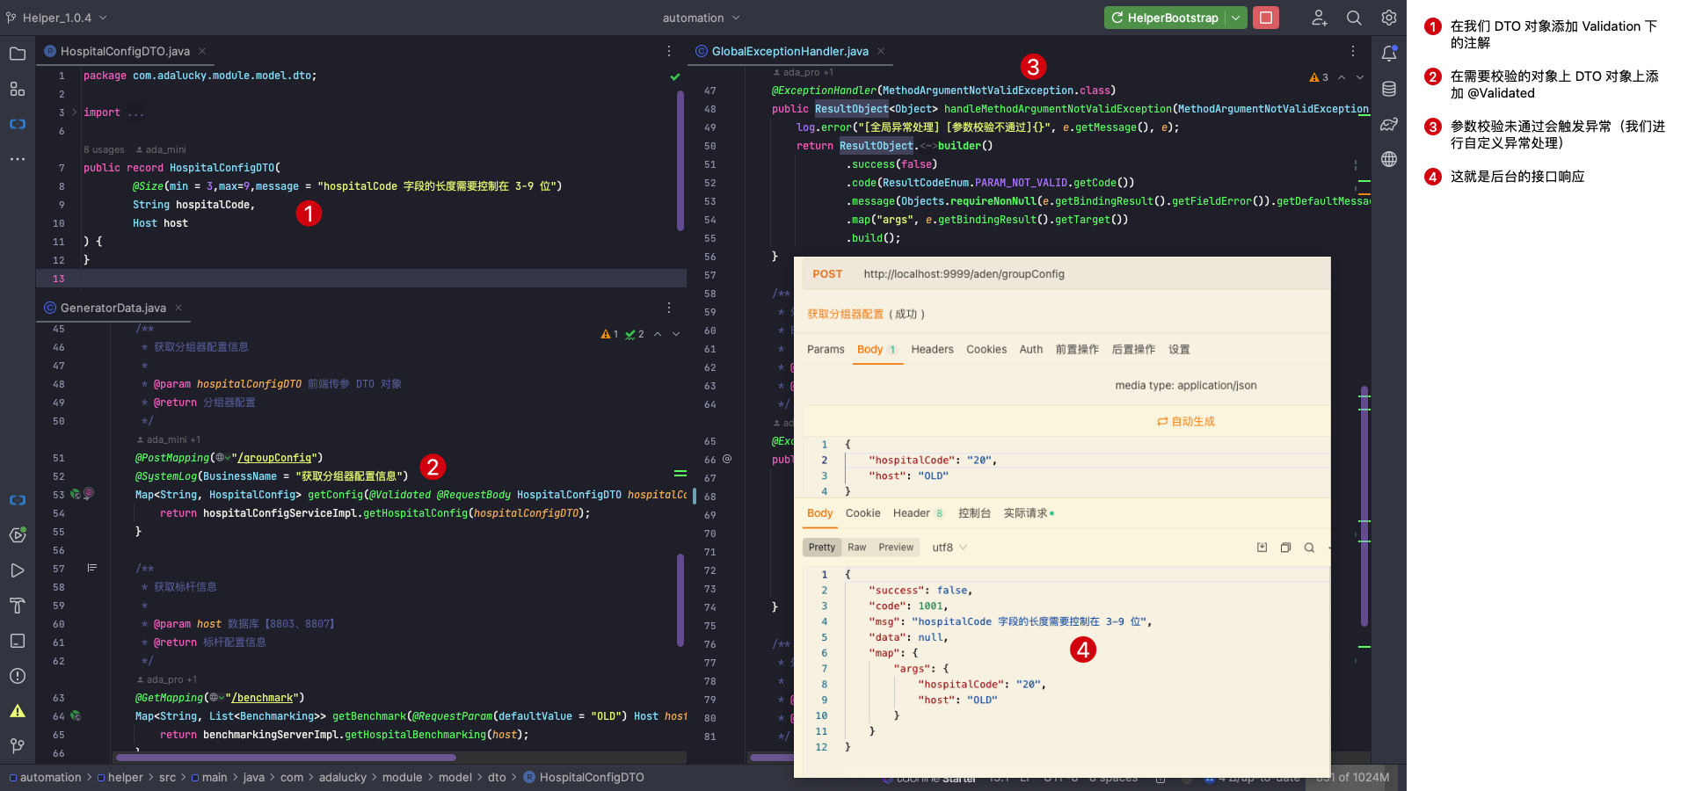Open Search Everywhere magnifier icon

coord(1354,18)
